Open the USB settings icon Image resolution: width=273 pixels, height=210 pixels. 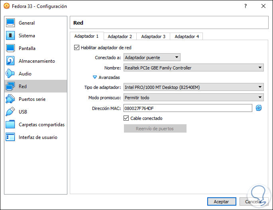tap(11, 112)
